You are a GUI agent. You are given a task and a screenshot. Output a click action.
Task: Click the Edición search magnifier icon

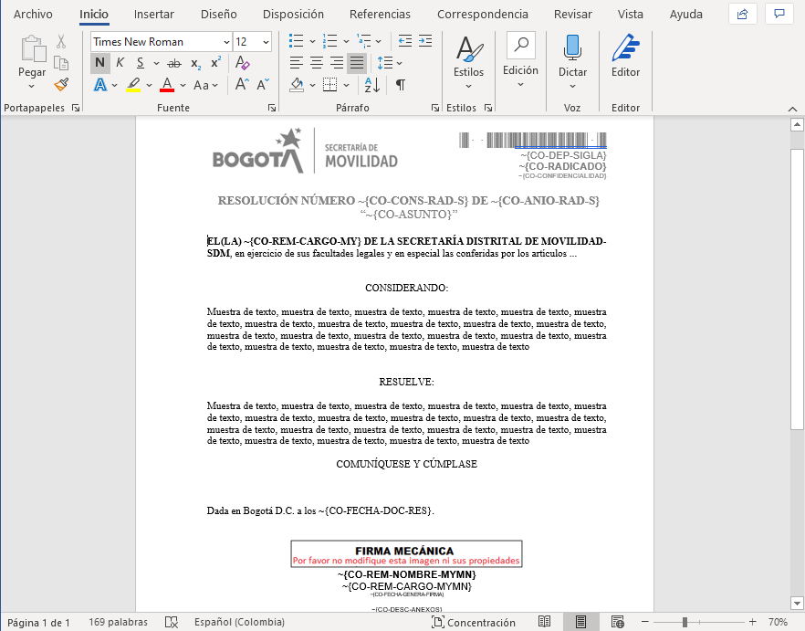click(521, 45)
